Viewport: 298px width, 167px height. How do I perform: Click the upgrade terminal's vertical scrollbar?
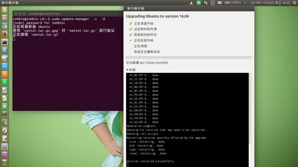point(250,120)
